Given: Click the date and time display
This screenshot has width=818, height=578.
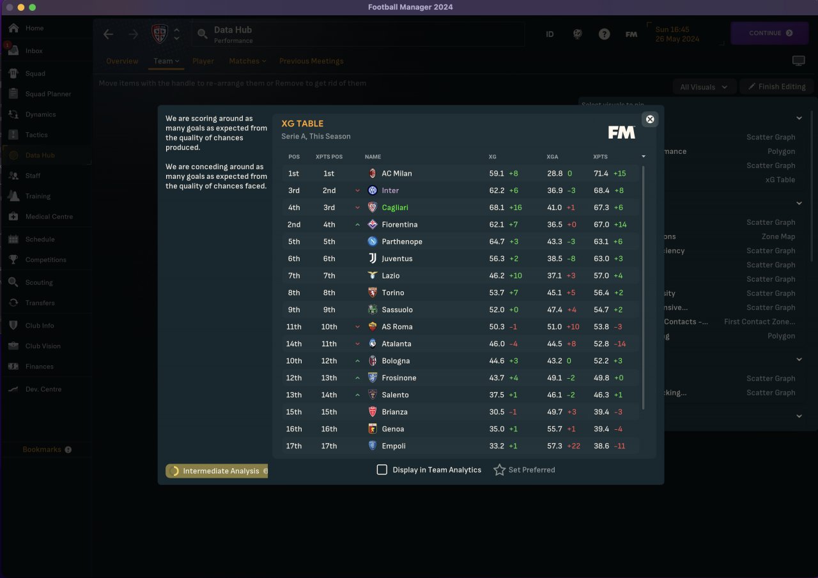Looking at the screenshot, I should [677, 34].
